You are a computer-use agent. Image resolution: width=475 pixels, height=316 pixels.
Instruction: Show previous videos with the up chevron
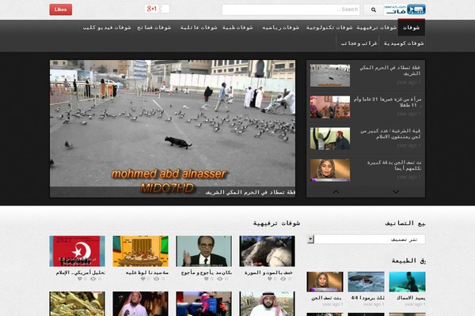click(336, 192)
